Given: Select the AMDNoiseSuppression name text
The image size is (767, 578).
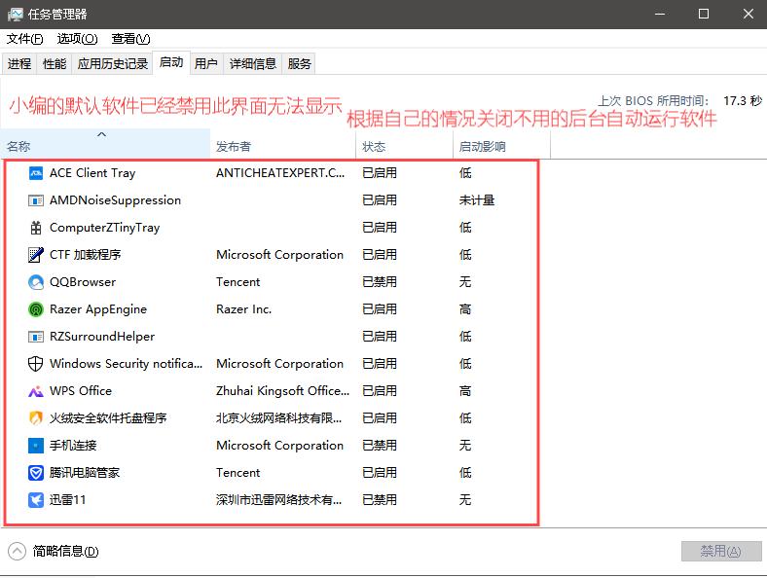Looking at the screenshot, I should pyautogui.click(x=116, y=200).
